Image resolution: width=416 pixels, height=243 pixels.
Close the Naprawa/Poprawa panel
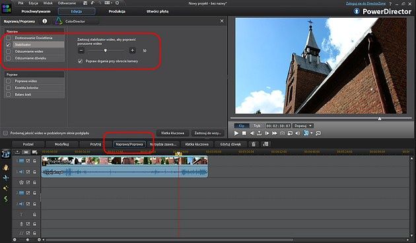(222, 21)
